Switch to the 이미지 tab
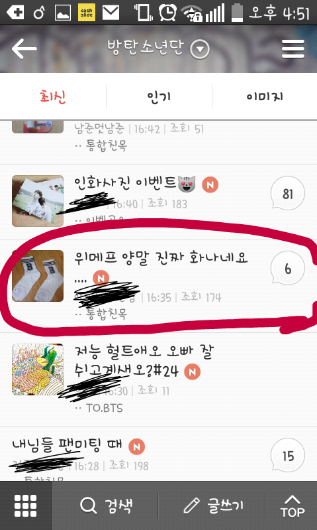 coord(265,97)
